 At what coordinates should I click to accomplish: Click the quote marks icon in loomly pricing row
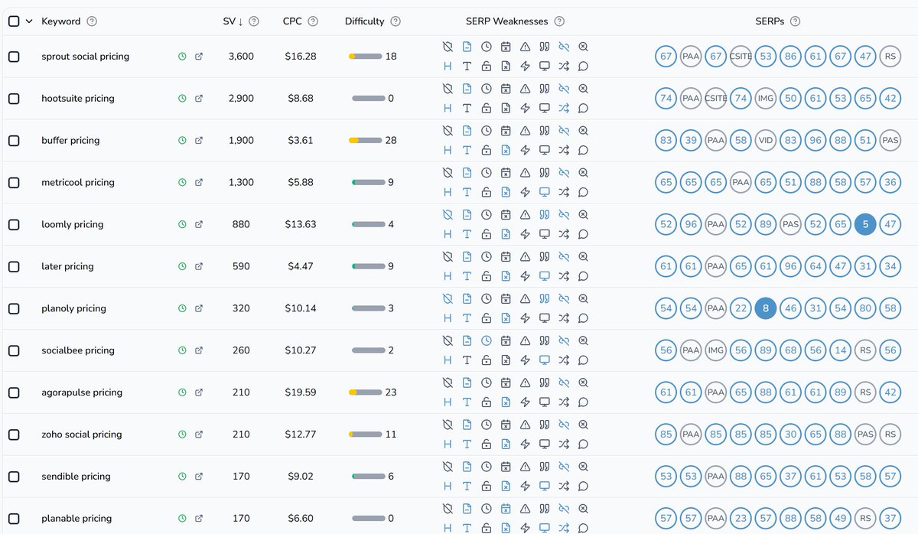545,215
